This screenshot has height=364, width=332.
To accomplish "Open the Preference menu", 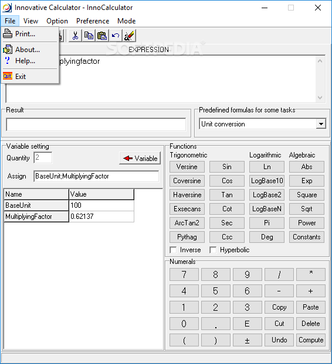I will 93,21.
